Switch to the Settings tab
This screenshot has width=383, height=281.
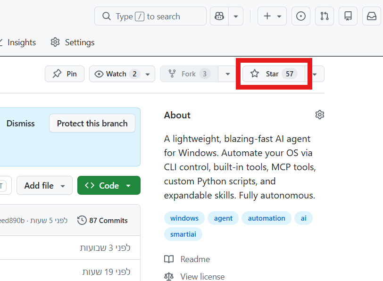click(73, 42)
